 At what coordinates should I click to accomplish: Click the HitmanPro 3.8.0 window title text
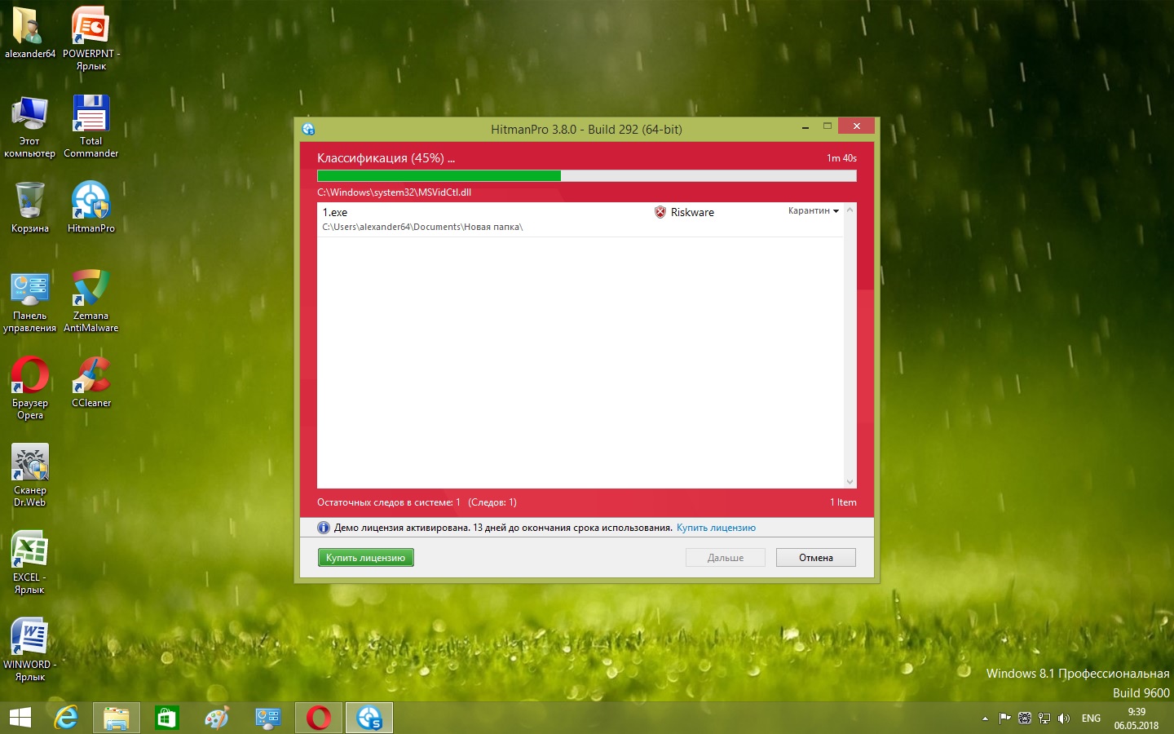(586, 129)
